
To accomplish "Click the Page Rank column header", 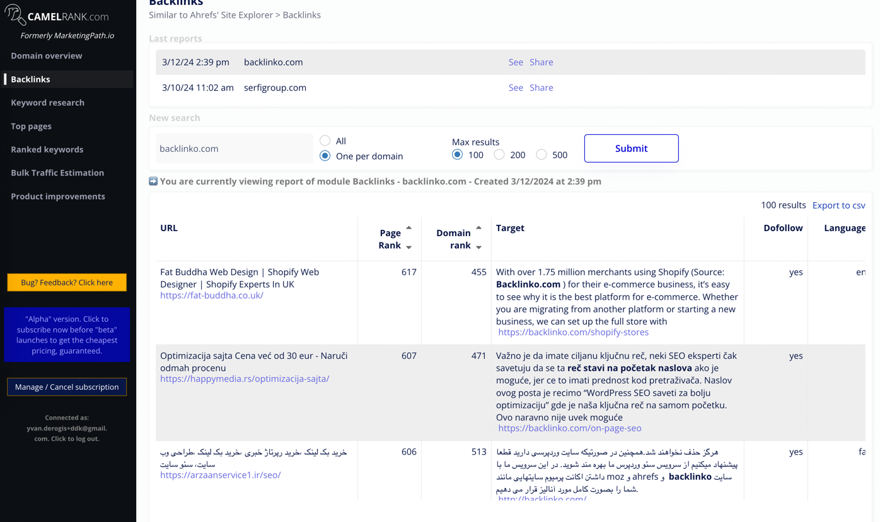I will tap(390, 239).
